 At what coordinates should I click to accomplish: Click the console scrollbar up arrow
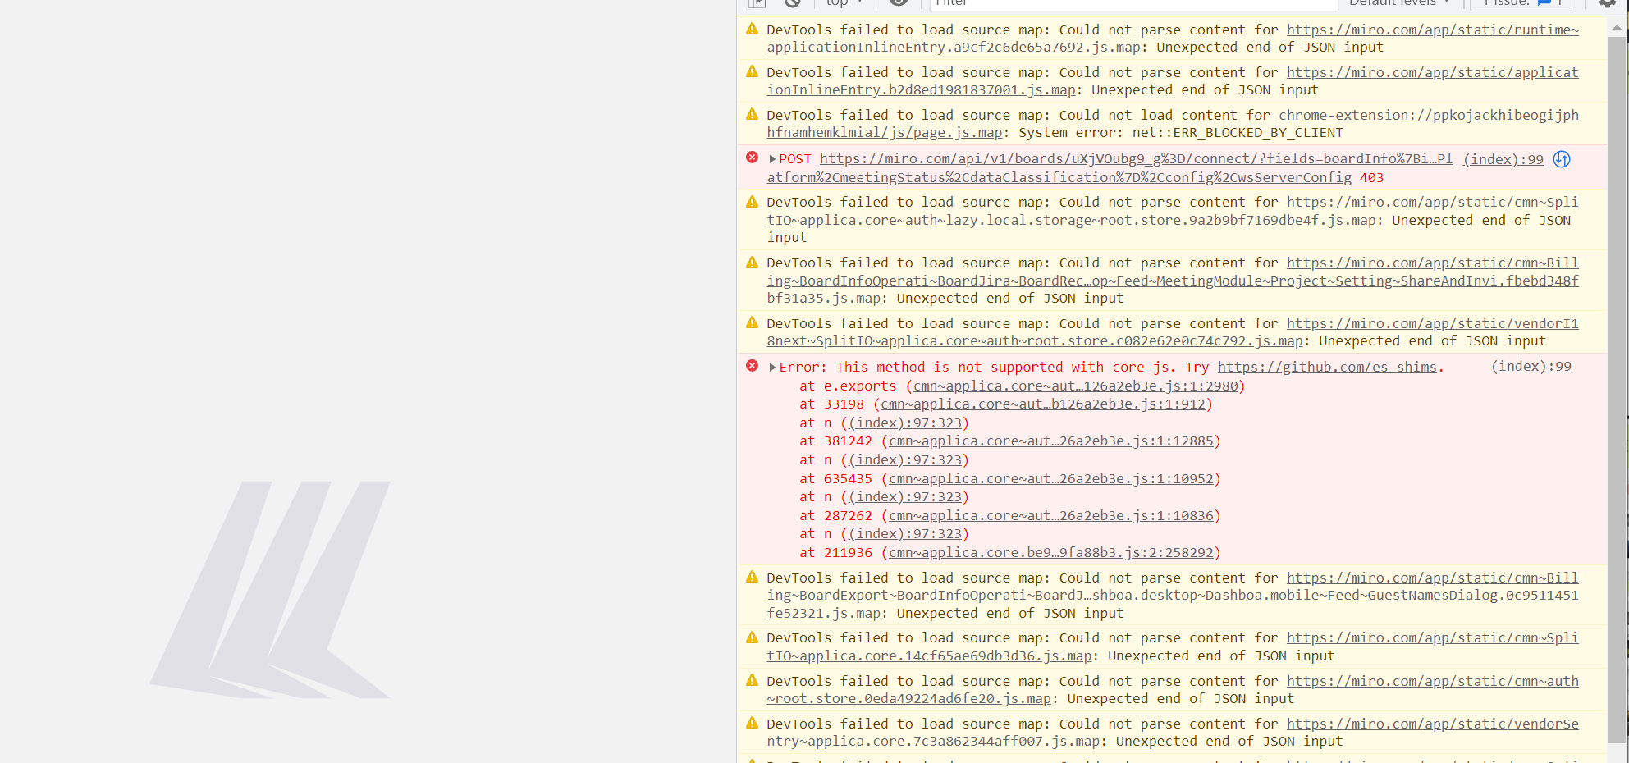point(1617,27)
